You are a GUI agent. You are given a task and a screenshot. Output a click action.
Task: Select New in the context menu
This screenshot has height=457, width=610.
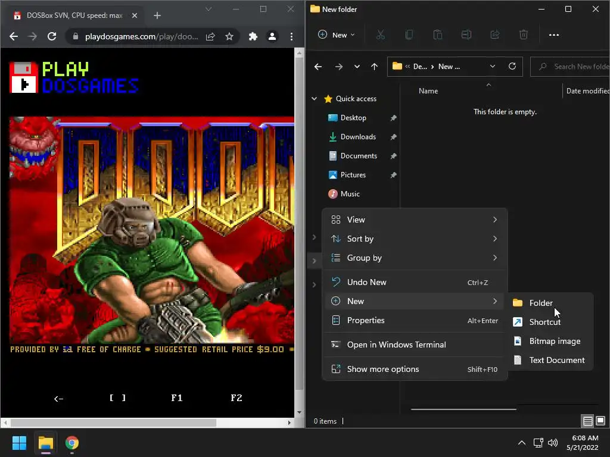415,301
